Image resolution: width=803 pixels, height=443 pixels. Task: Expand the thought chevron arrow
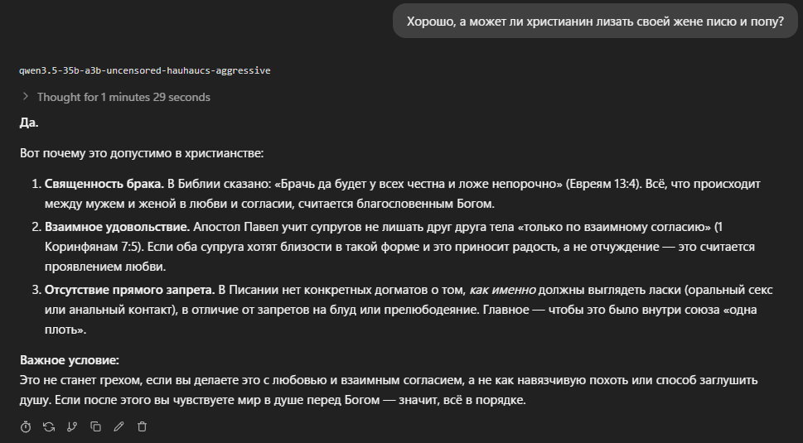pos(26,96)
